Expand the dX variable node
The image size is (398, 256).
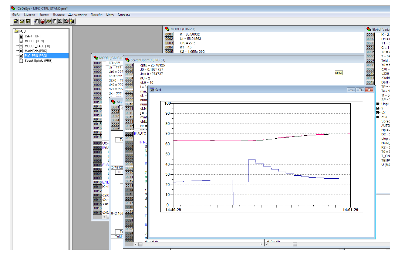pyautogui.click(x=377, y=112)
